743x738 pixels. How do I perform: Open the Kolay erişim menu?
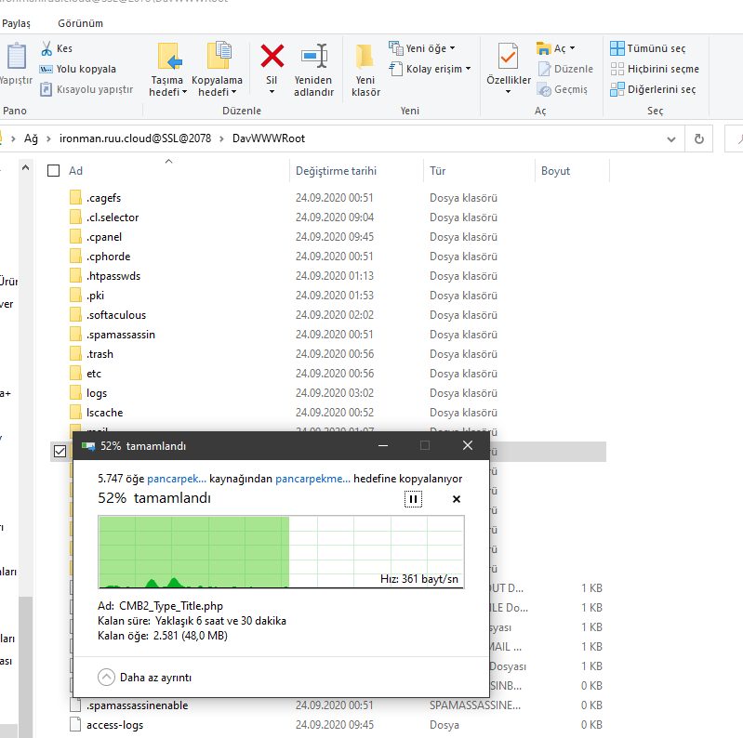coord(431,69)
